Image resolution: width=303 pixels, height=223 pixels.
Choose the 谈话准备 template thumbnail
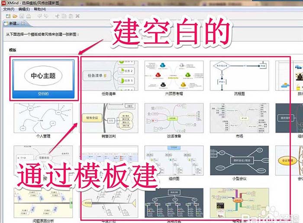(174, 118)
